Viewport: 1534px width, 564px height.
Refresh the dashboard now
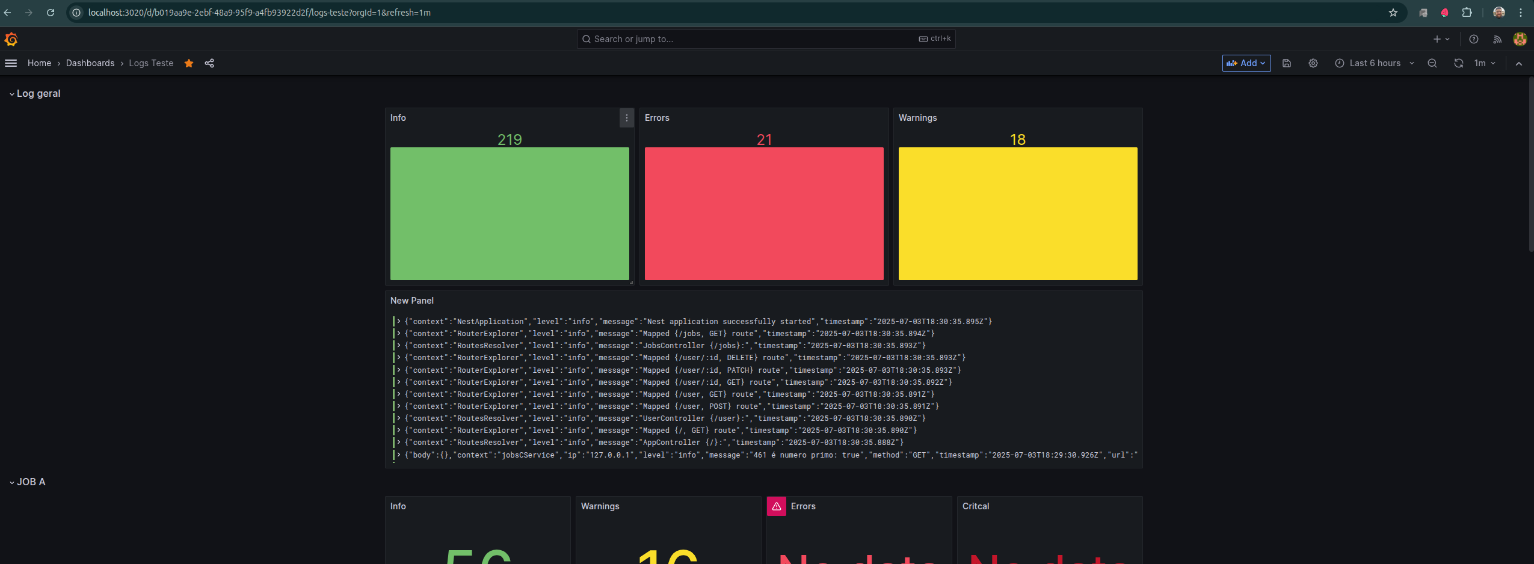point(1459,63)
